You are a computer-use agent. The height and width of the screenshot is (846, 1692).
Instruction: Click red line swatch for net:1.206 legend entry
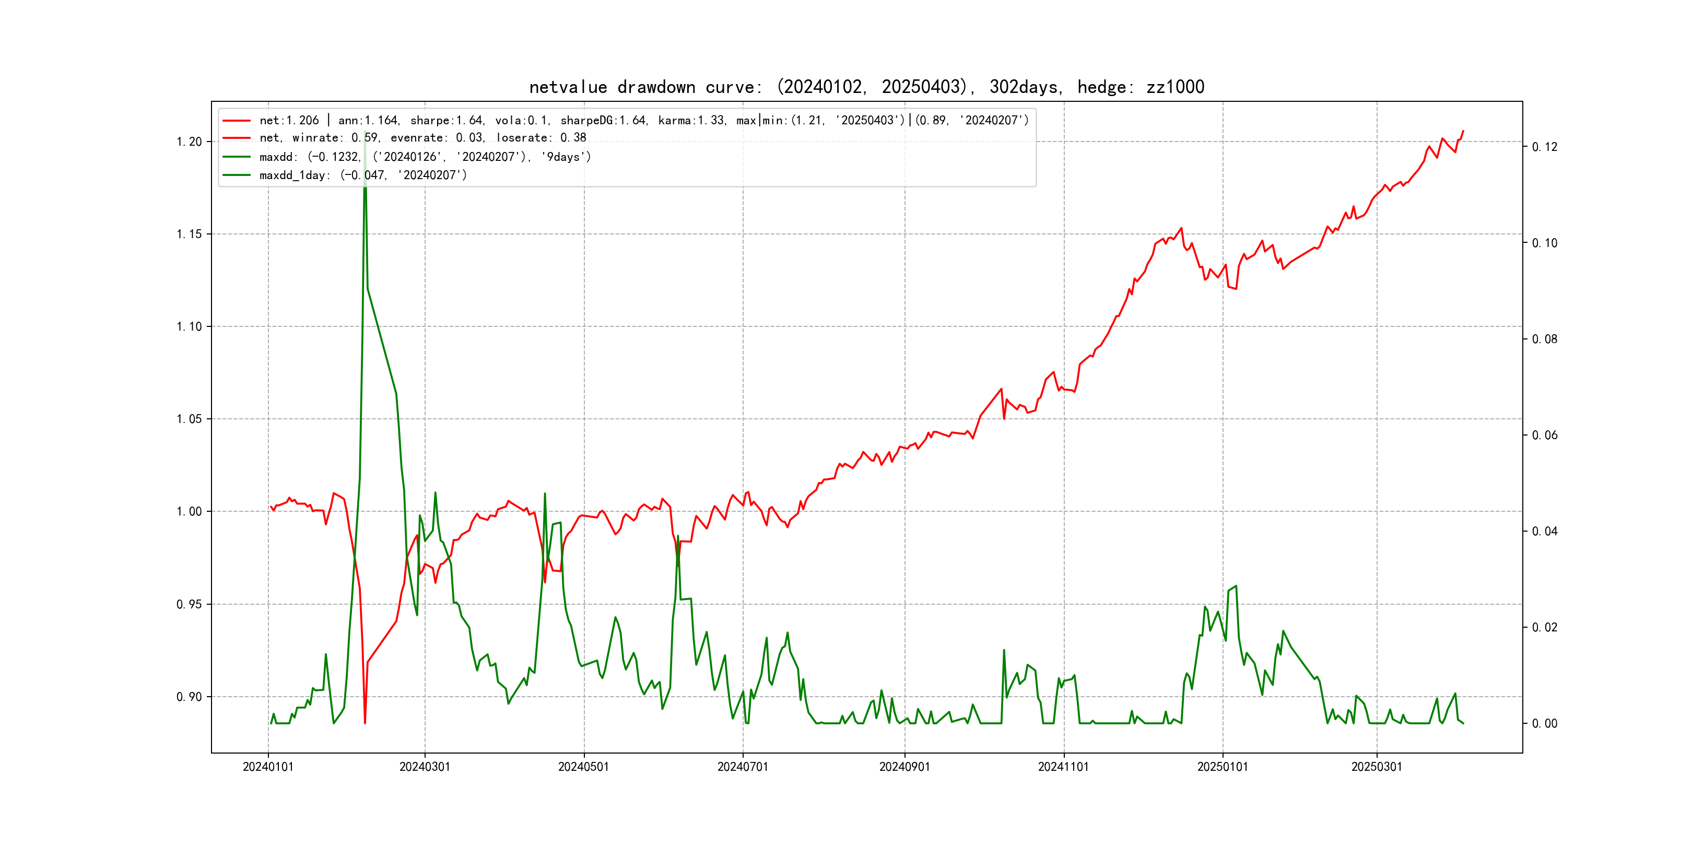[237, 121]
